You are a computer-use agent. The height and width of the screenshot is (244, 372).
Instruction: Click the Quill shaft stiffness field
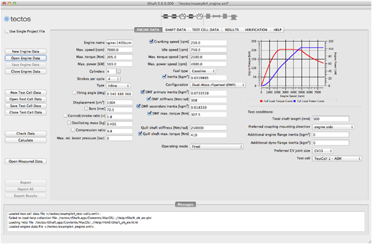tap(208, 127)
